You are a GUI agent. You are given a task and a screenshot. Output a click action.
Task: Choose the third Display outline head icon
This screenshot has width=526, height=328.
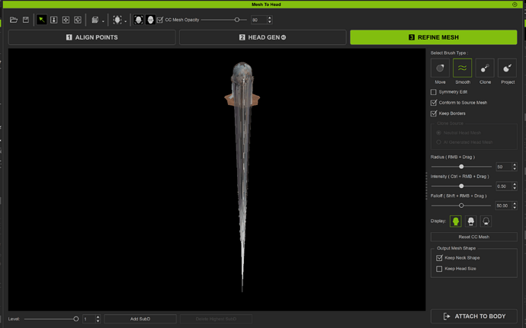tap(486, 221)
